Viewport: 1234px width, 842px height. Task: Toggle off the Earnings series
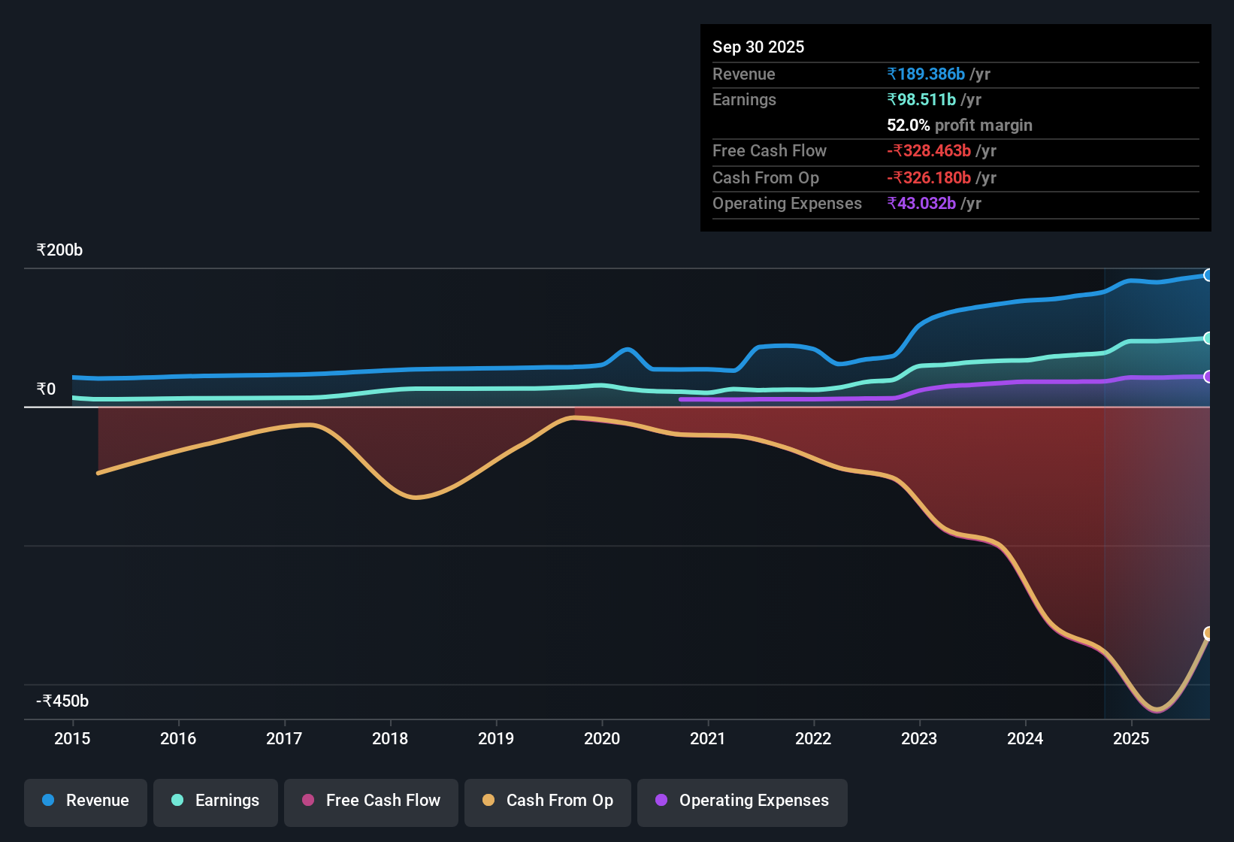(x=216, y=801)
